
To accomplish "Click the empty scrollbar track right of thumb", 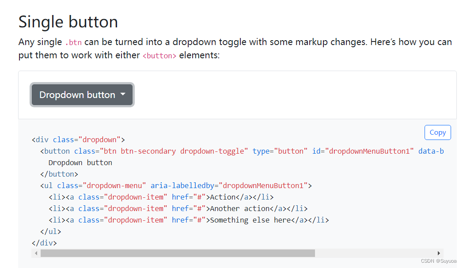I will click(x=376, y=253).
